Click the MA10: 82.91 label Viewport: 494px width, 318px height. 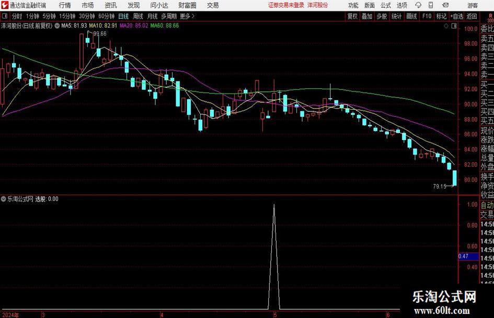103,26
